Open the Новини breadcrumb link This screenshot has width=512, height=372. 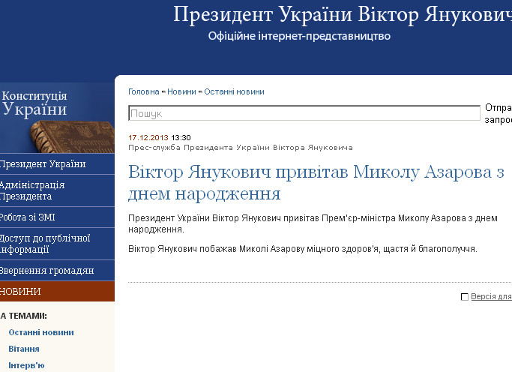coord(181,91)
